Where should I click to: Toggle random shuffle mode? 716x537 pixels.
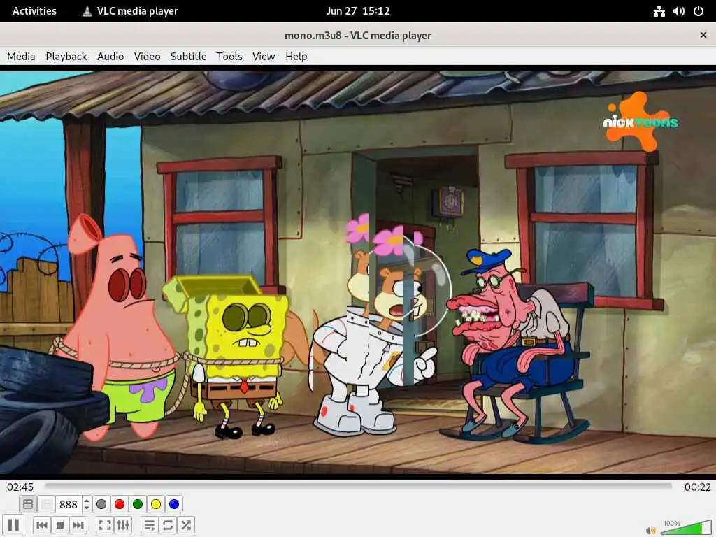tap(186, 525)
